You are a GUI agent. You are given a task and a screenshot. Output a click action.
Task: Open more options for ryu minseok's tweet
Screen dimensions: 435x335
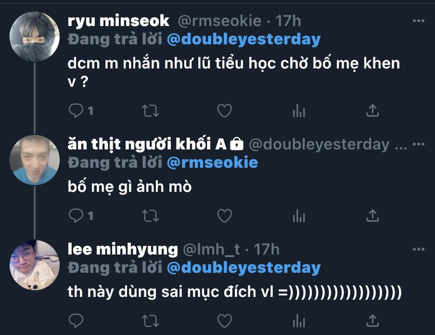pos(419,22)
